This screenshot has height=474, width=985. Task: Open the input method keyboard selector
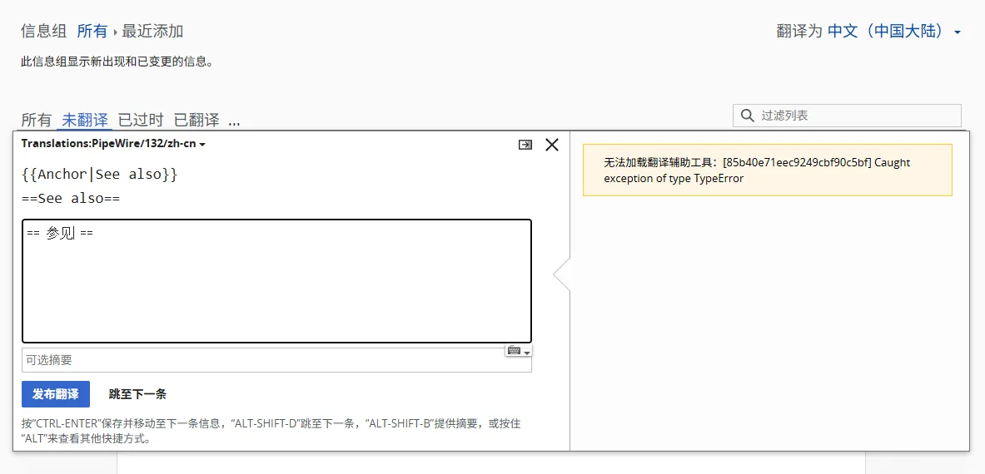[x=518, y=351]
